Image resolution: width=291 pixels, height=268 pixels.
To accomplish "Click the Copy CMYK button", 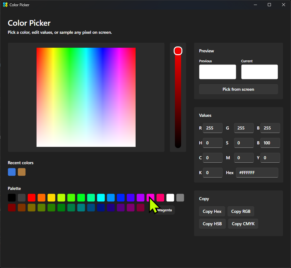I will tap(243, 224).
